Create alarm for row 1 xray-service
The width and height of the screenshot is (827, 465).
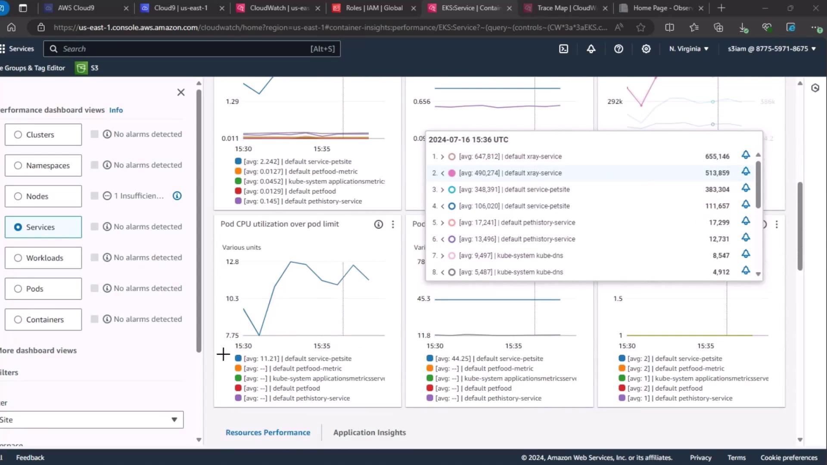(x=746, y=155)
